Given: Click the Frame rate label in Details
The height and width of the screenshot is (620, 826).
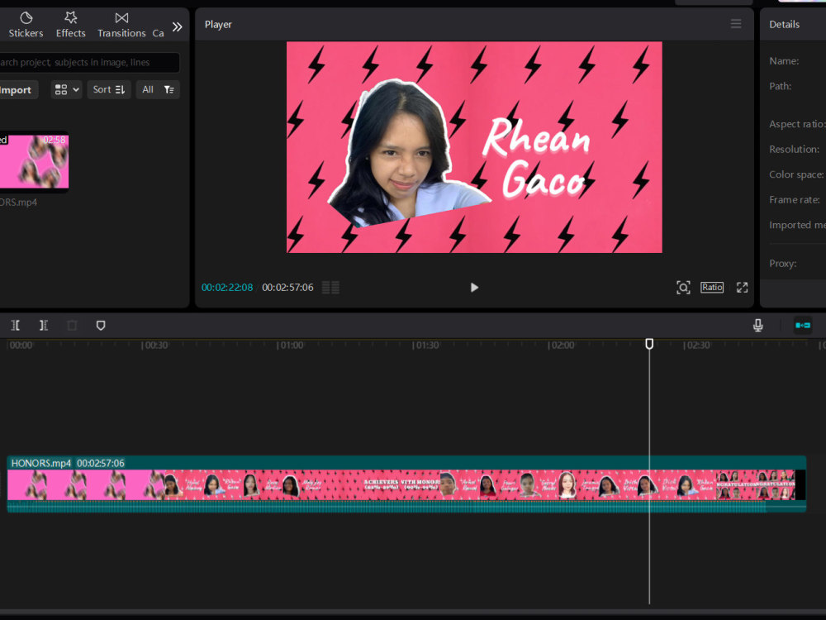Looking at the screenshot, I should pos(795,200).
